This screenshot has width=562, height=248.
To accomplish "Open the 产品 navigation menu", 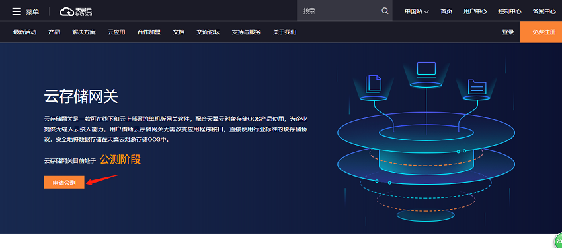I will 54,32.
